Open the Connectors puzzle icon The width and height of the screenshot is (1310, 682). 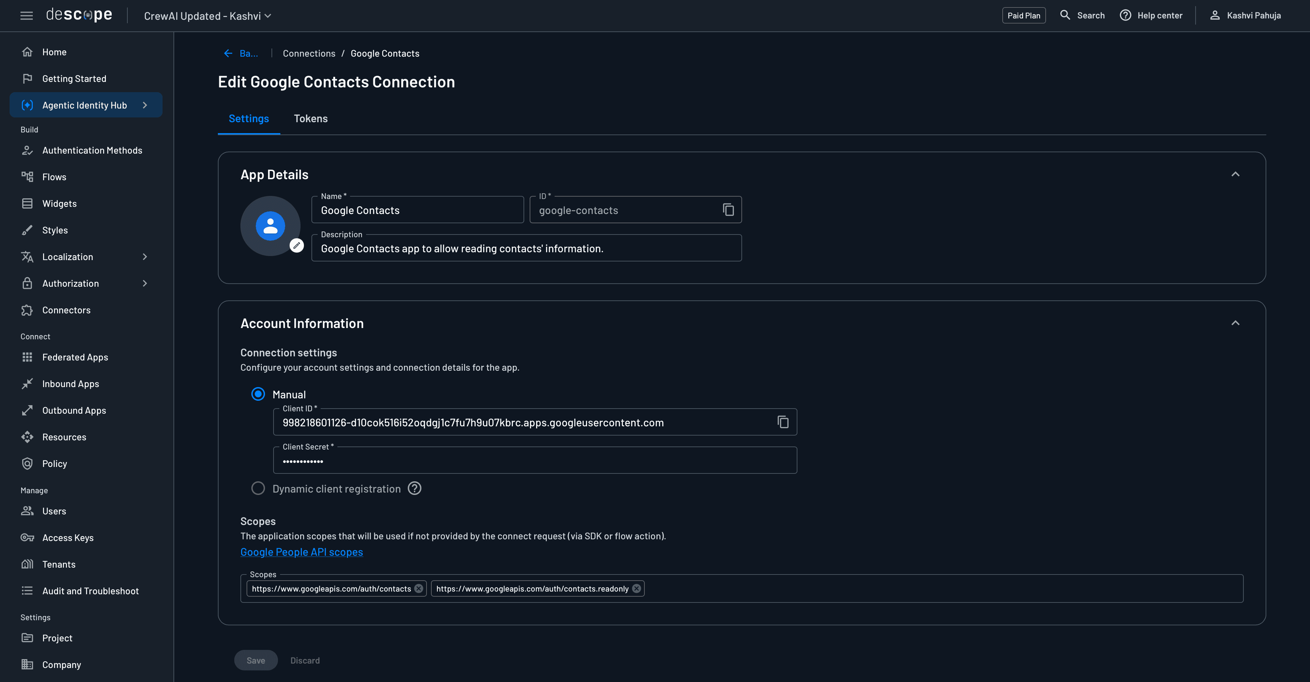click(x=27, y=310)
